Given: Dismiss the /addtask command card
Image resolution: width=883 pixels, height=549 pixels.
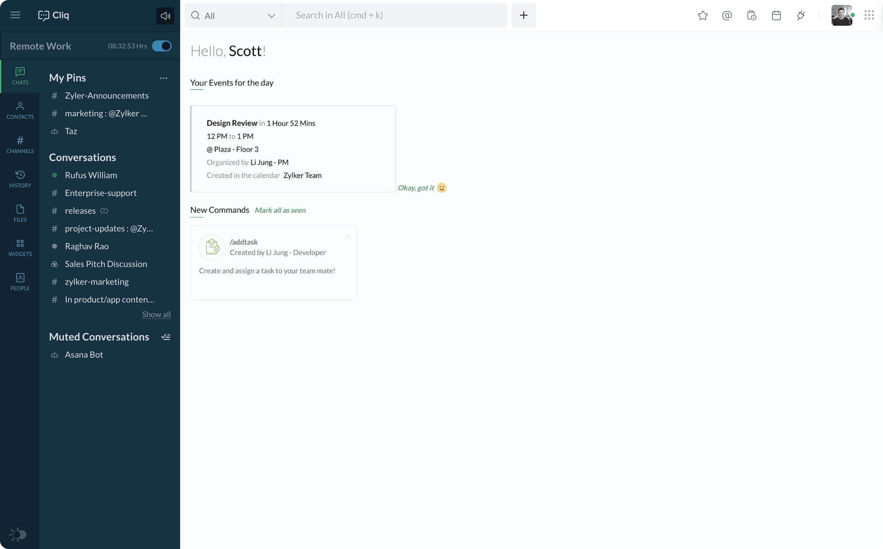Looking at the screenshot, I should point(347,236).
